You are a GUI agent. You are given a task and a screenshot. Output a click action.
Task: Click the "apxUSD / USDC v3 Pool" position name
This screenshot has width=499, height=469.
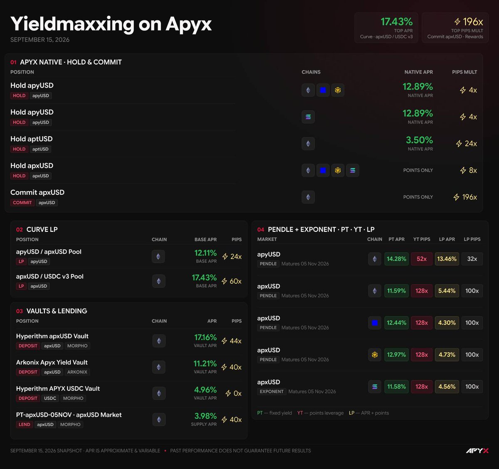click(50, 277)
